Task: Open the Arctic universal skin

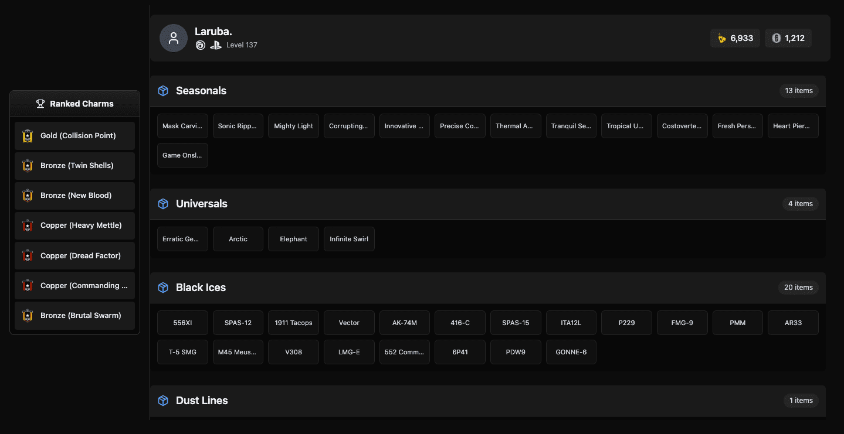Action: [238, 239]
